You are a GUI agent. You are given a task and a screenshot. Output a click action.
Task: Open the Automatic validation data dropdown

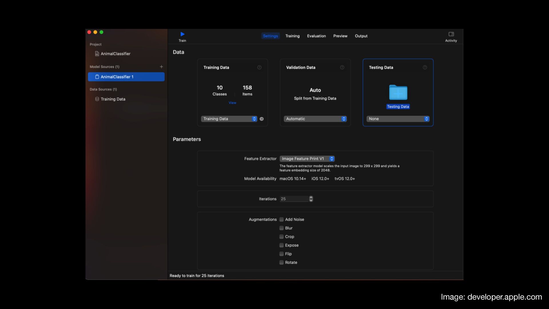(x=315, y=119)
